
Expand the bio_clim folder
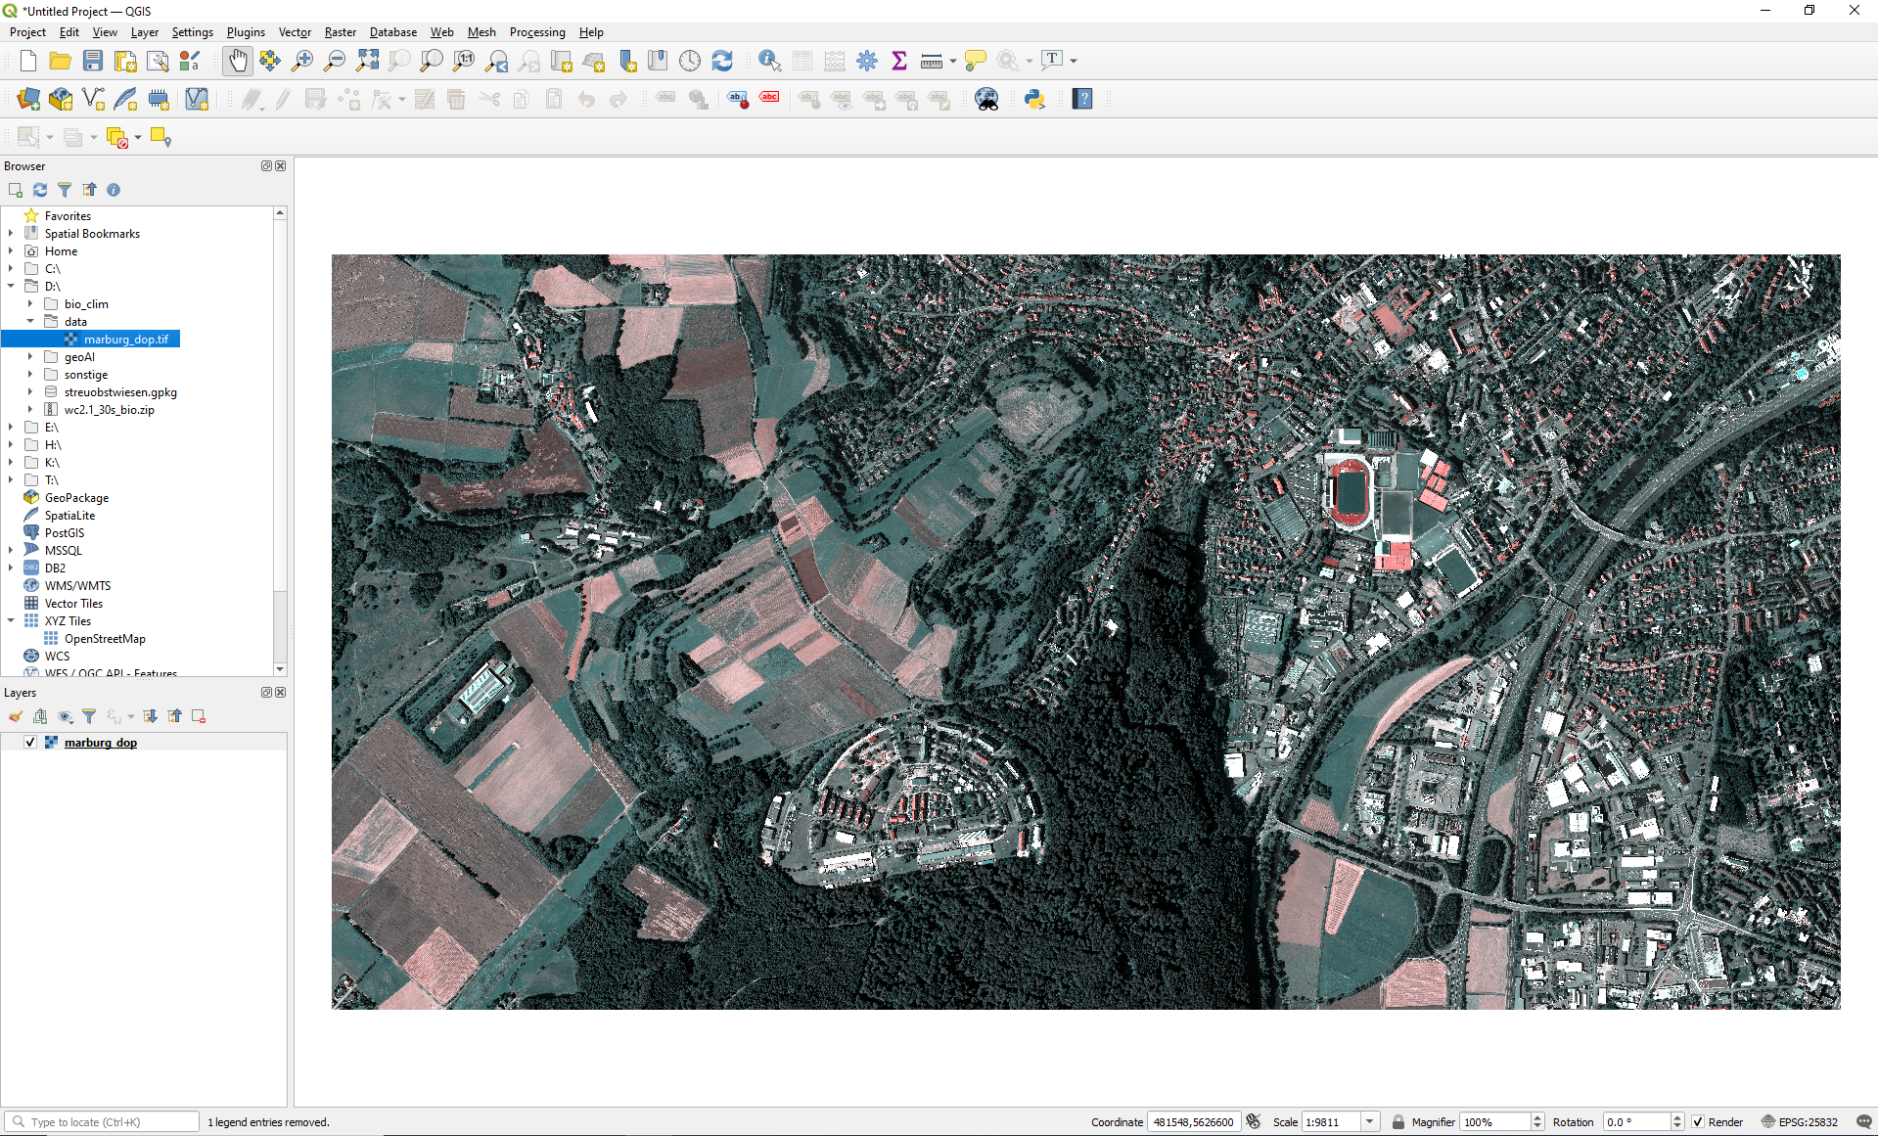(x=30, y=304)
